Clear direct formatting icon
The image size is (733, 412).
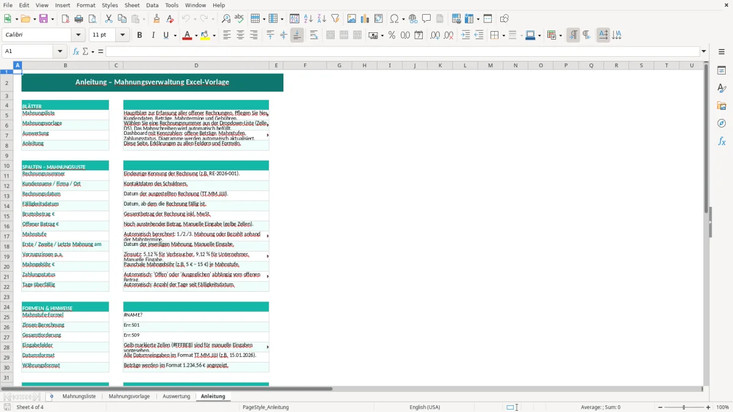170,19
